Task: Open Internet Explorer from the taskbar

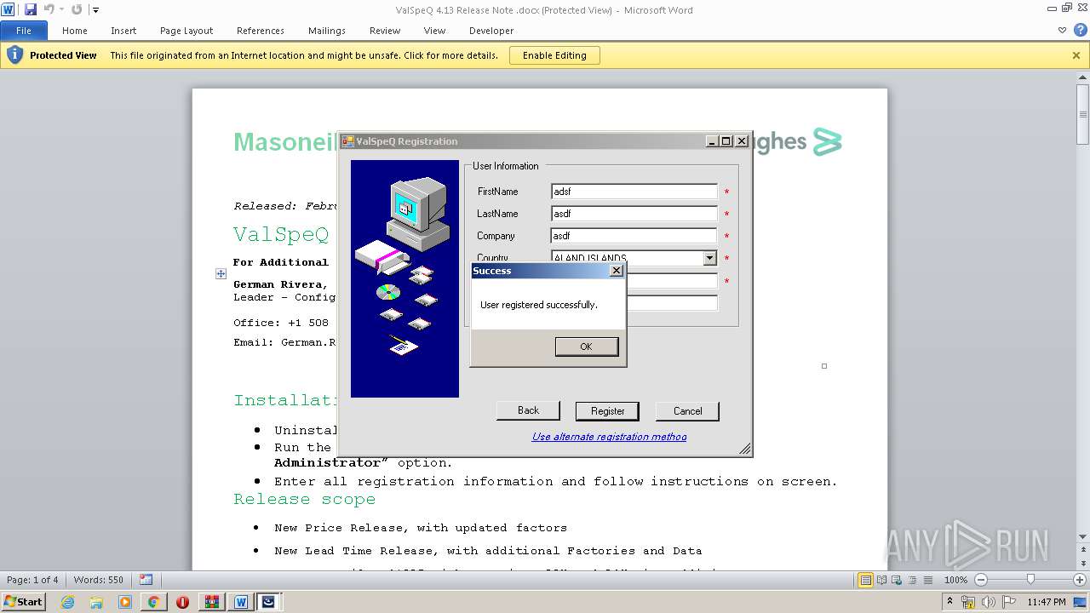Action: click(x=68, y=602)
